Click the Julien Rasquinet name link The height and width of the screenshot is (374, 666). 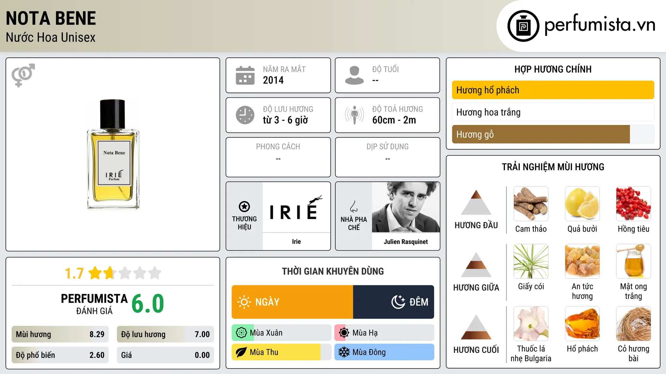pos(406,242)
